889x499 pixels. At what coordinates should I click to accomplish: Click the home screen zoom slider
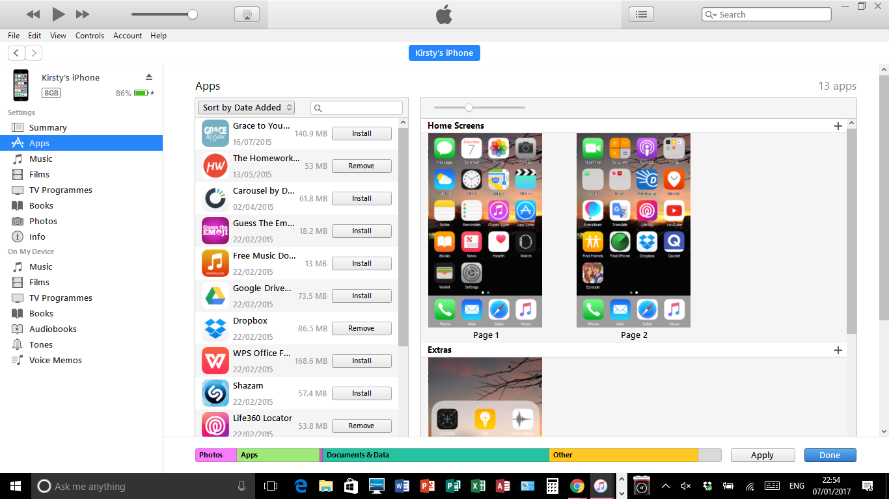pos(480,107)
